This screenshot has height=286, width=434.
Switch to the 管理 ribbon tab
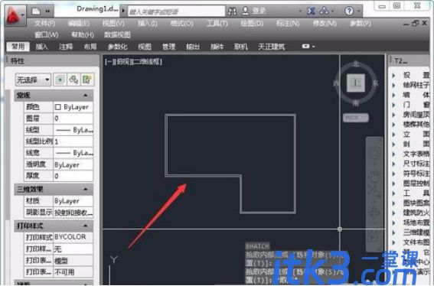tap(169, 47)
